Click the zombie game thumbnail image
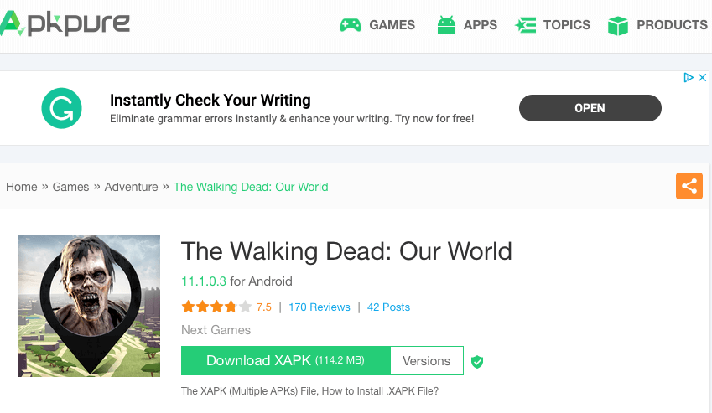The image size is (712, 413). [x=90, y=306]
